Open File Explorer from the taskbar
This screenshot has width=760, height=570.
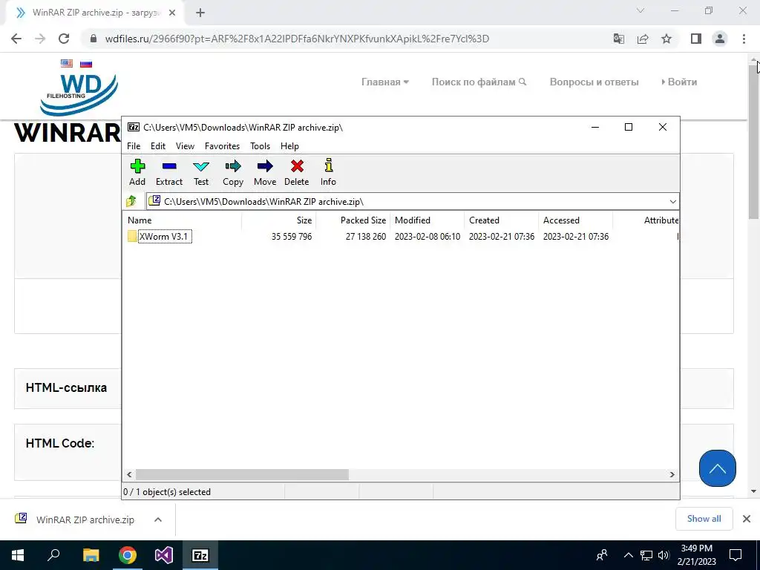click(x=91, y=555)
